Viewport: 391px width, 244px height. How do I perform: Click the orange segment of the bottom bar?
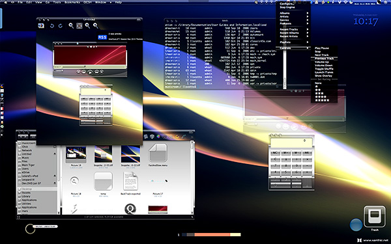coord(212,234)
